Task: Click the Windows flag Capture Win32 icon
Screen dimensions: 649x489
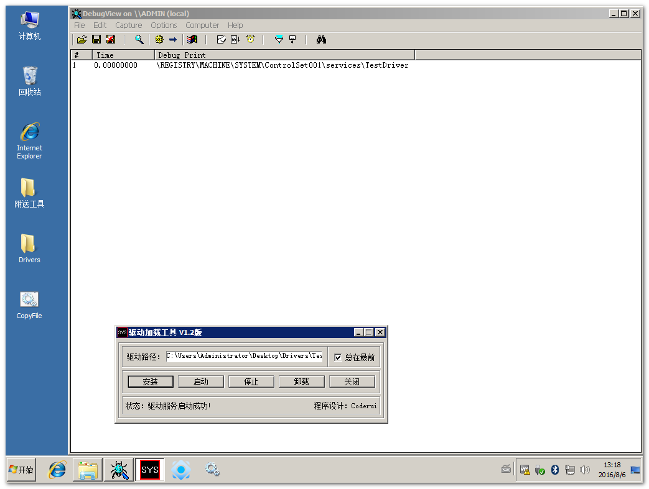Action: tap(192, 40)
